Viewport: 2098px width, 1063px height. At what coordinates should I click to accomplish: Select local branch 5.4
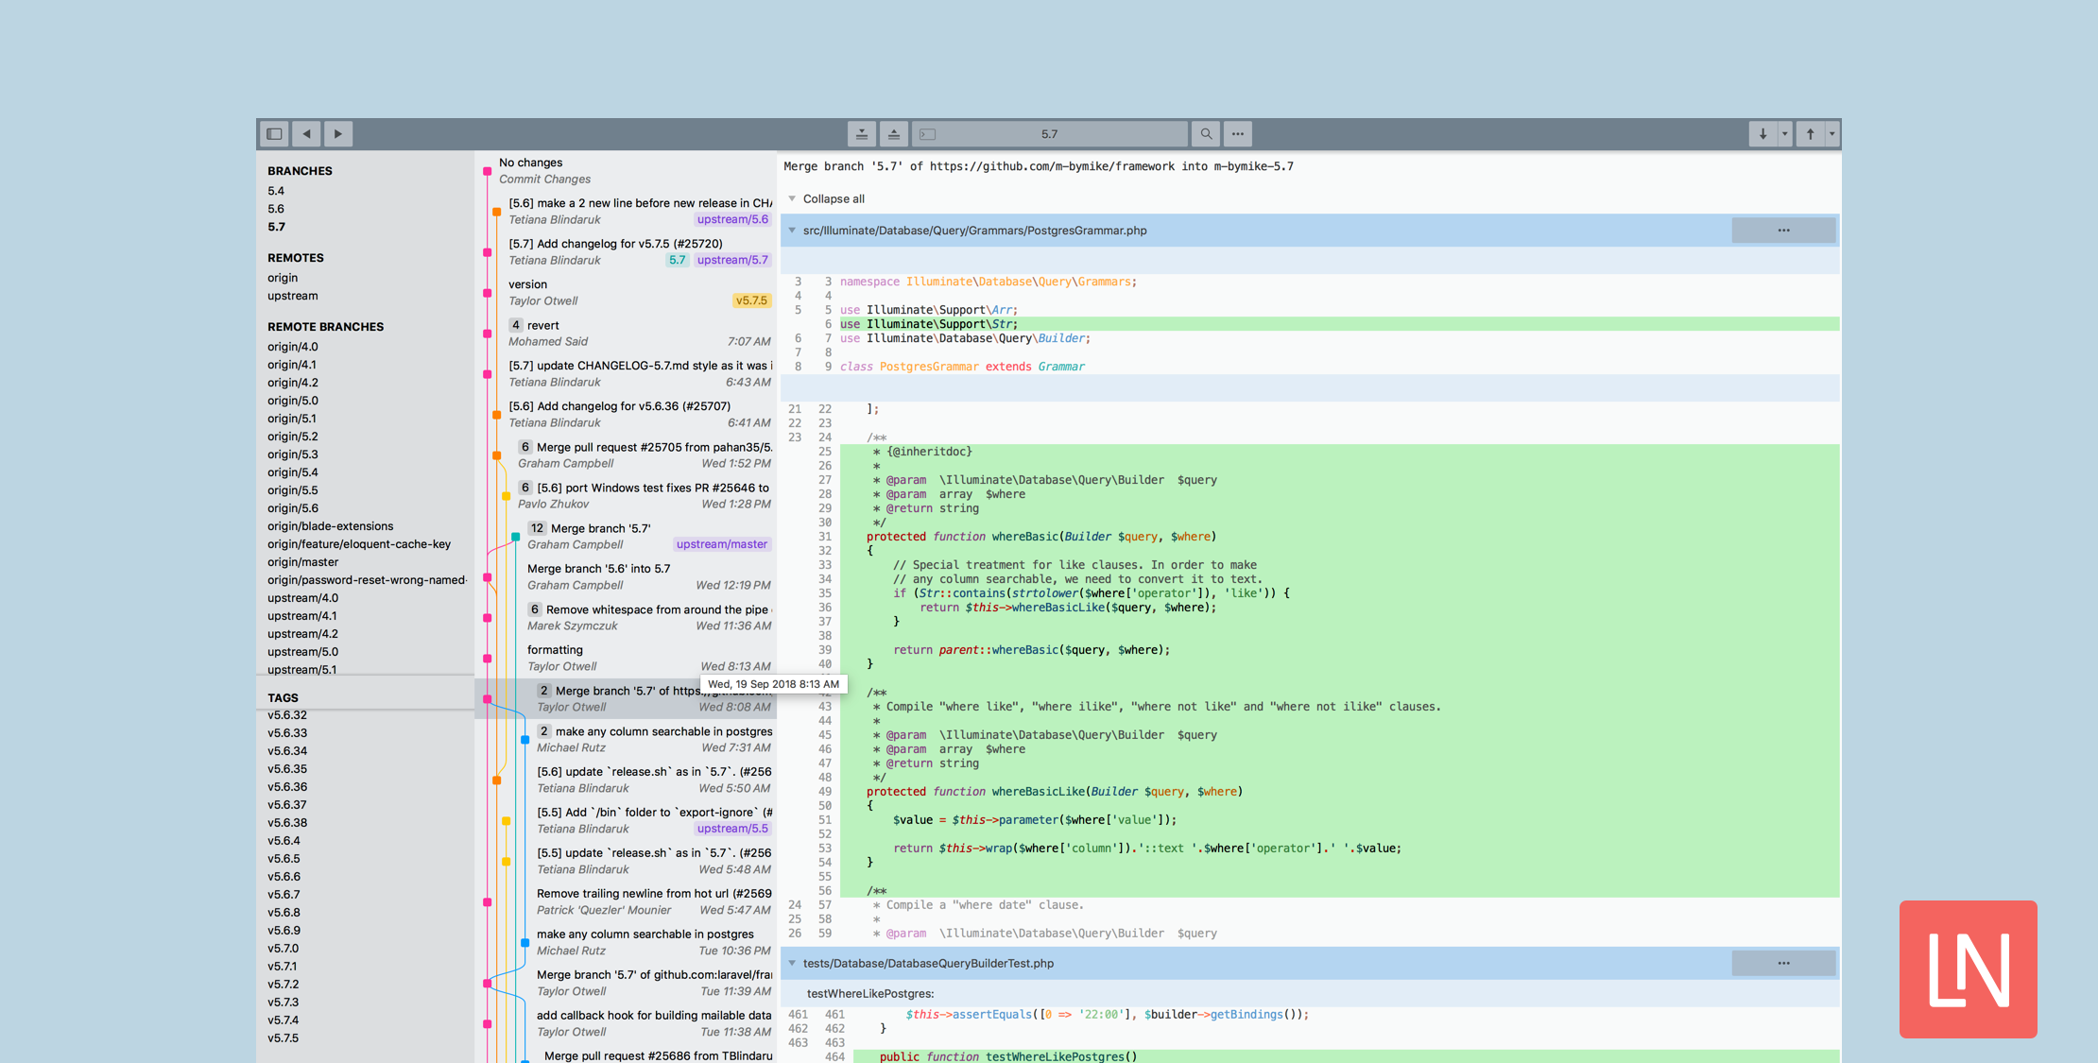point(276,191)
